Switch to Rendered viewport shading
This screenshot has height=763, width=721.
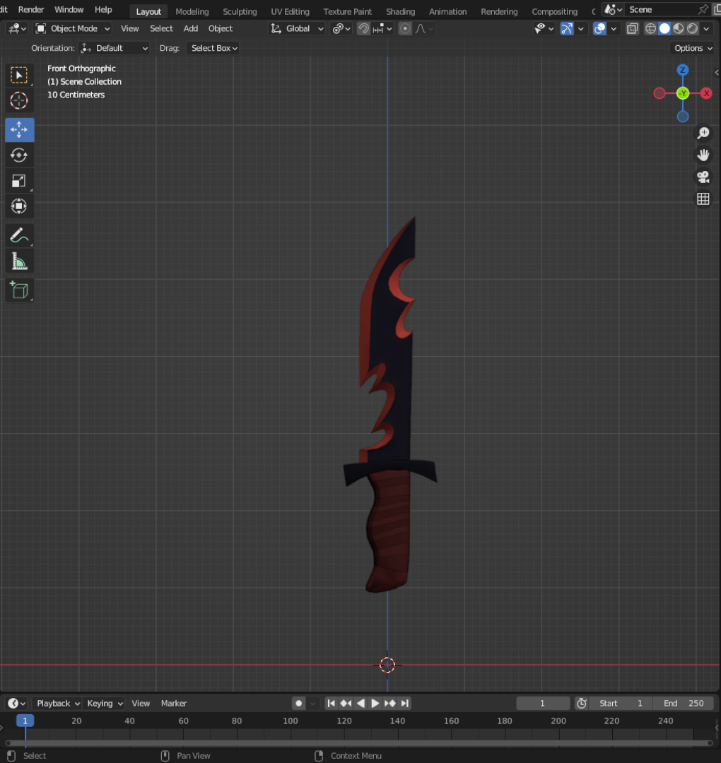[x=692, y=29]
